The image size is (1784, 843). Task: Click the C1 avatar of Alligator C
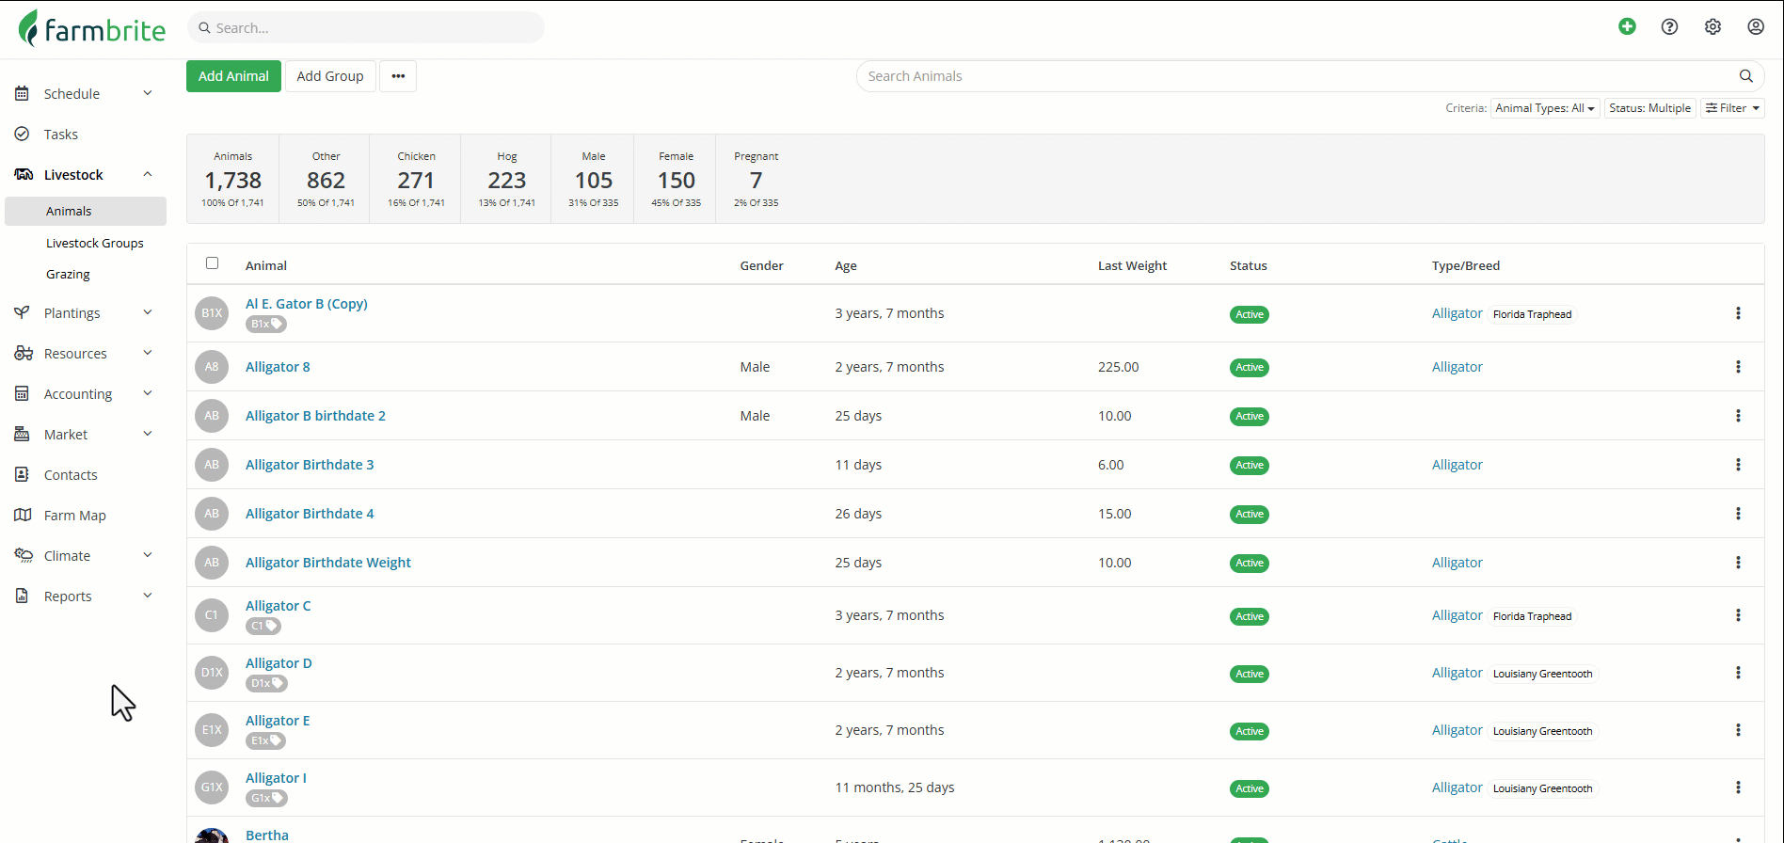click(212, 615)
